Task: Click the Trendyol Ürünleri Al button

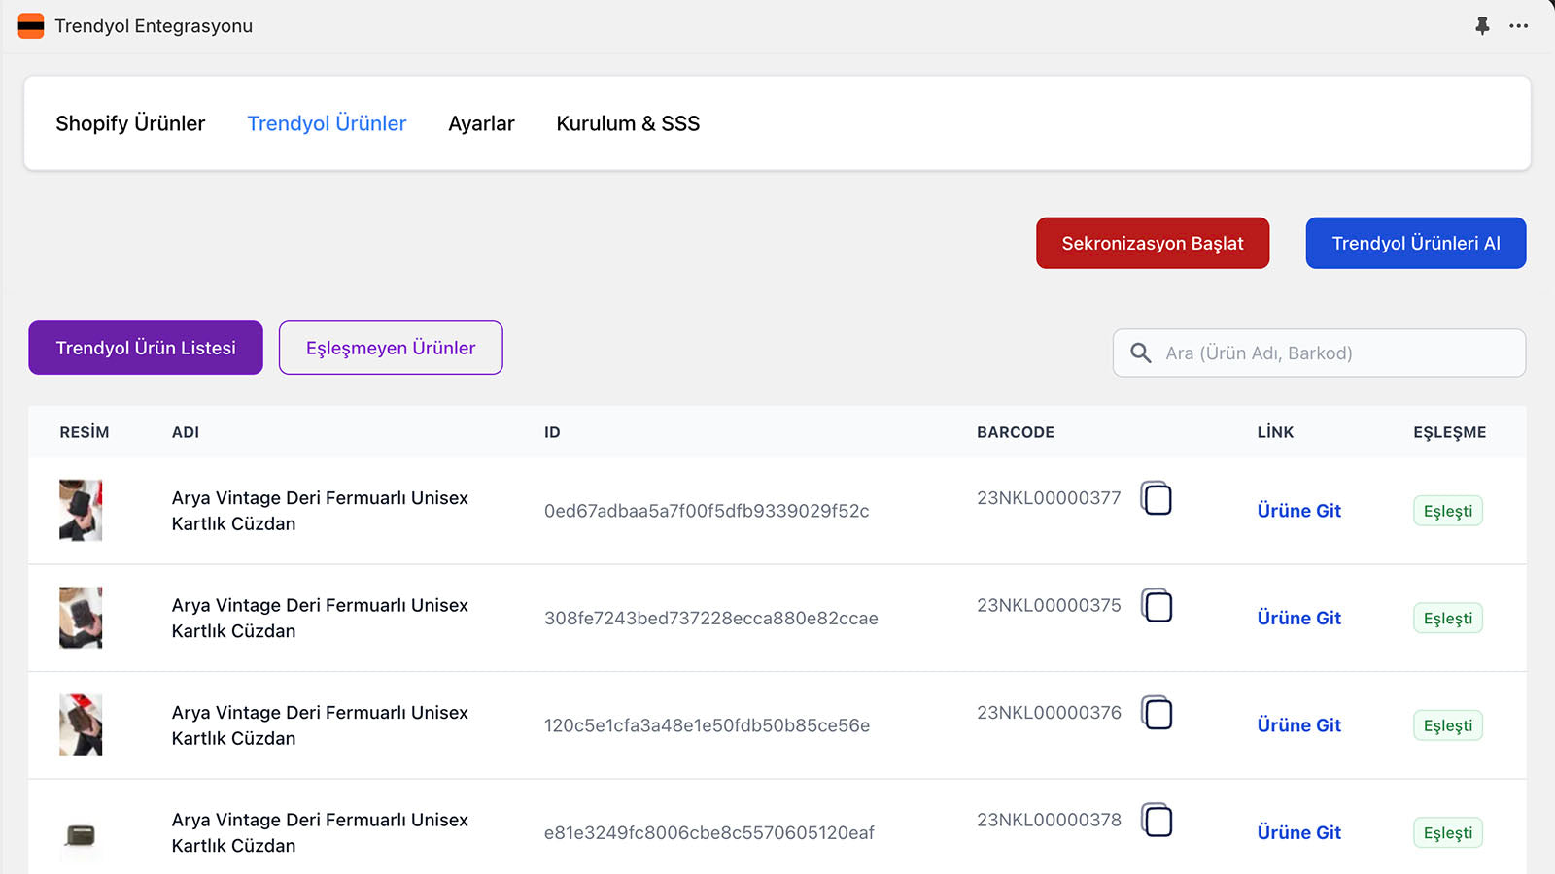Action: [x=1415, y=243]
